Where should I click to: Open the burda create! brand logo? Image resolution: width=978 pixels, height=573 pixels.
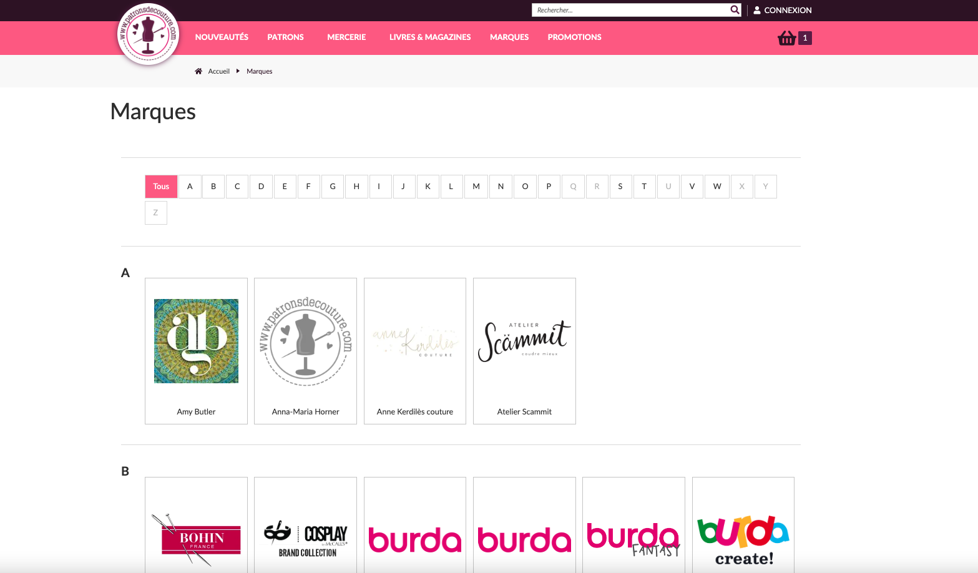tap(743, 541)
